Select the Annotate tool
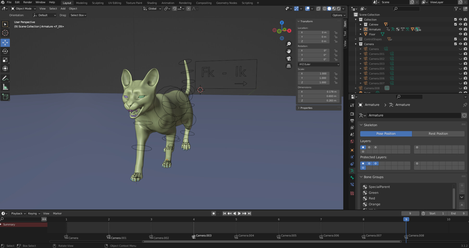The height and width of the screenshot is (248, 469). coord(5,78)
